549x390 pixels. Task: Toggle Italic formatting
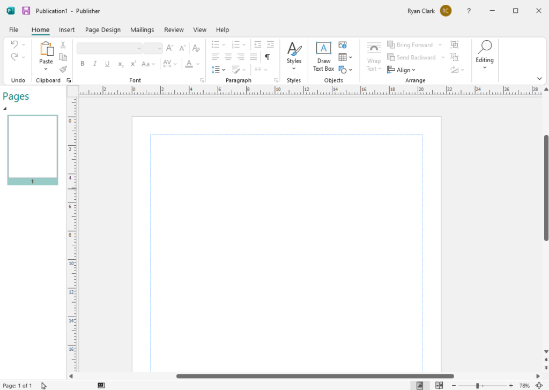(x=94, y=64)
